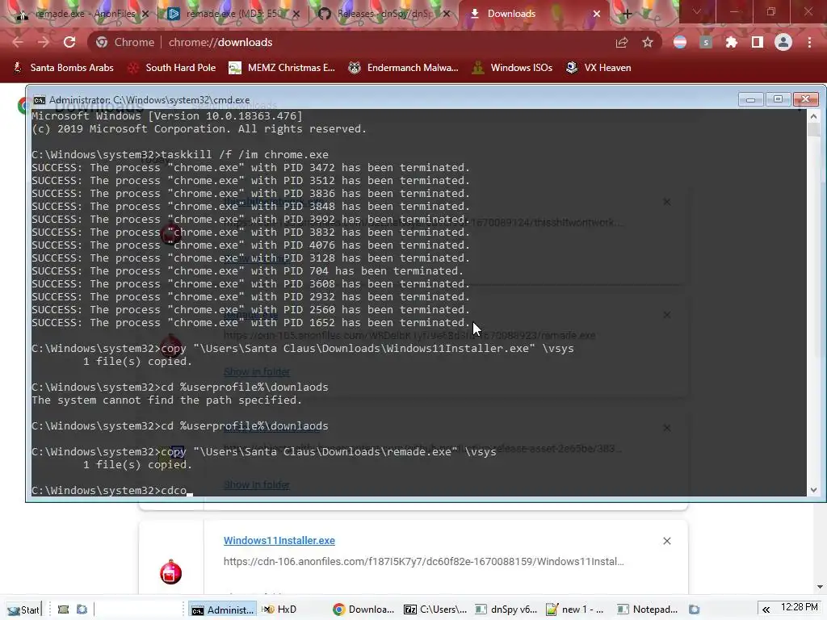Open Windows11Installer.exe download link
Image resolution: width=827 pixels, height=620 pixels.
279,540
